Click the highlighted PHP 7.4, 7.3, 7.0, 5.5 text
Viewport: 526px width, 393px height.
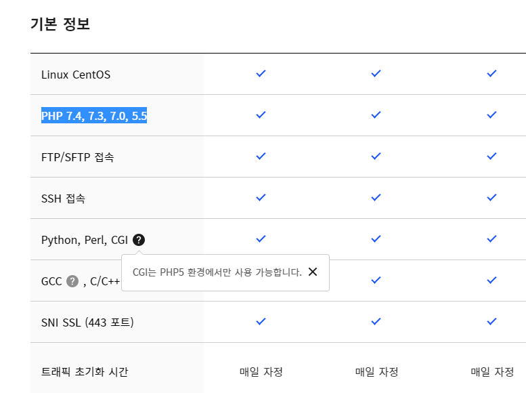tap(94, 116)
